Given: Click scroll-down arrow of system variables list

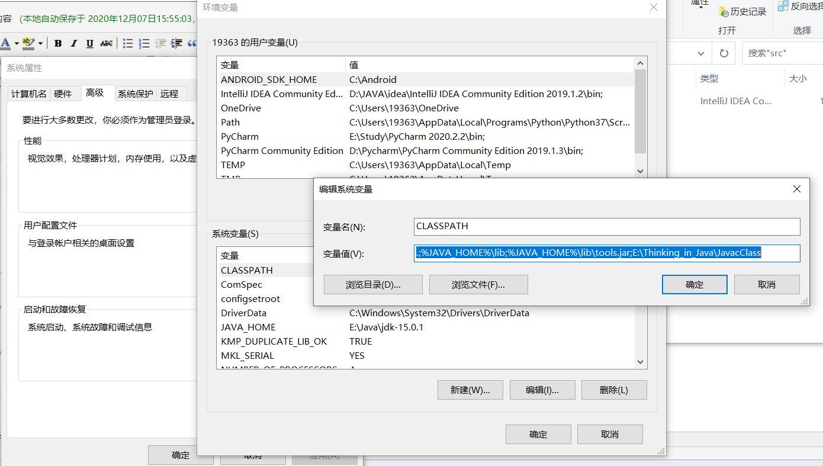Looking at the screenshot, I should (640, 362).
